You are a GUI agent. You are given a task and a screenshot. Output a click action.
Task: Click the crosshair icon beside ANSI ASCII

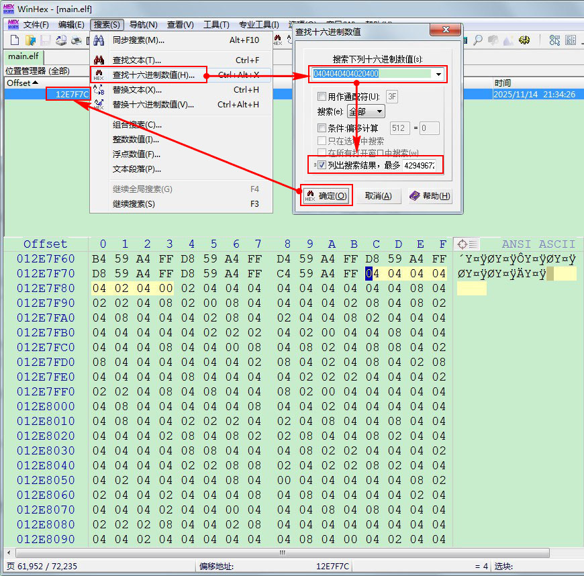[463, 244]
